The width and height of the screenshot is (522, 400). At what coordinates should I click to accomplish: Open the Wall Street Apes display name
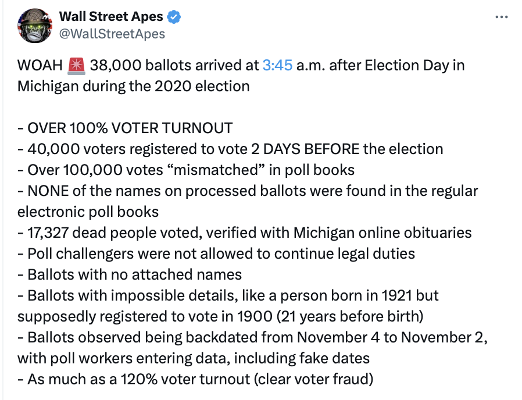(x=111, y=17)
